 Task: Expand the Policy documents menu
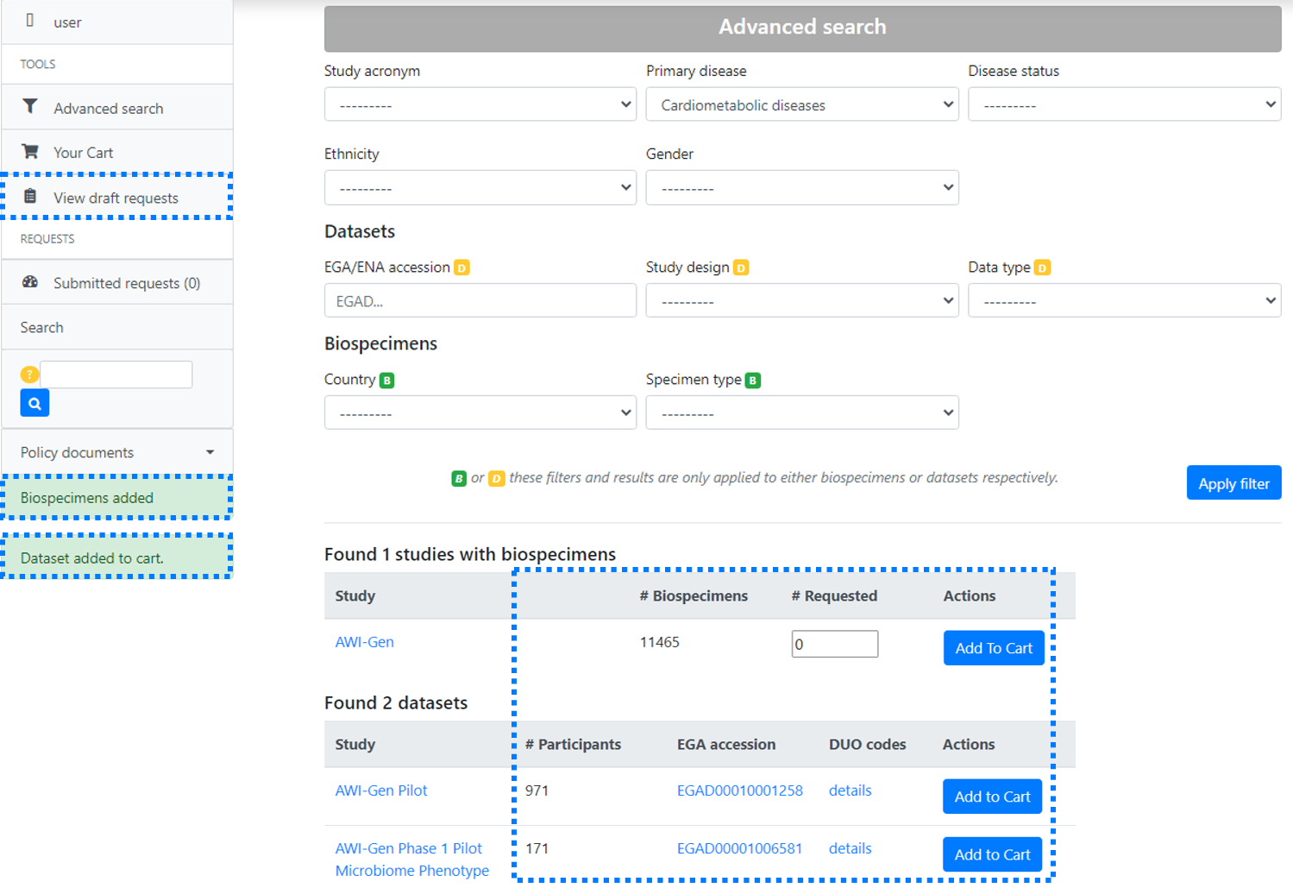pyautogui.click(x=117, y=452)
